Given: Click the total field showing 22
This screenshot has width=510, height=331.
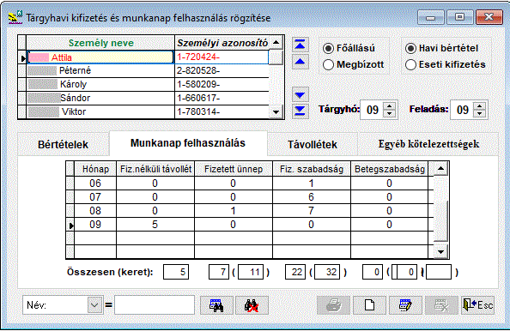Looking at the screenshot, I should 295,272.
